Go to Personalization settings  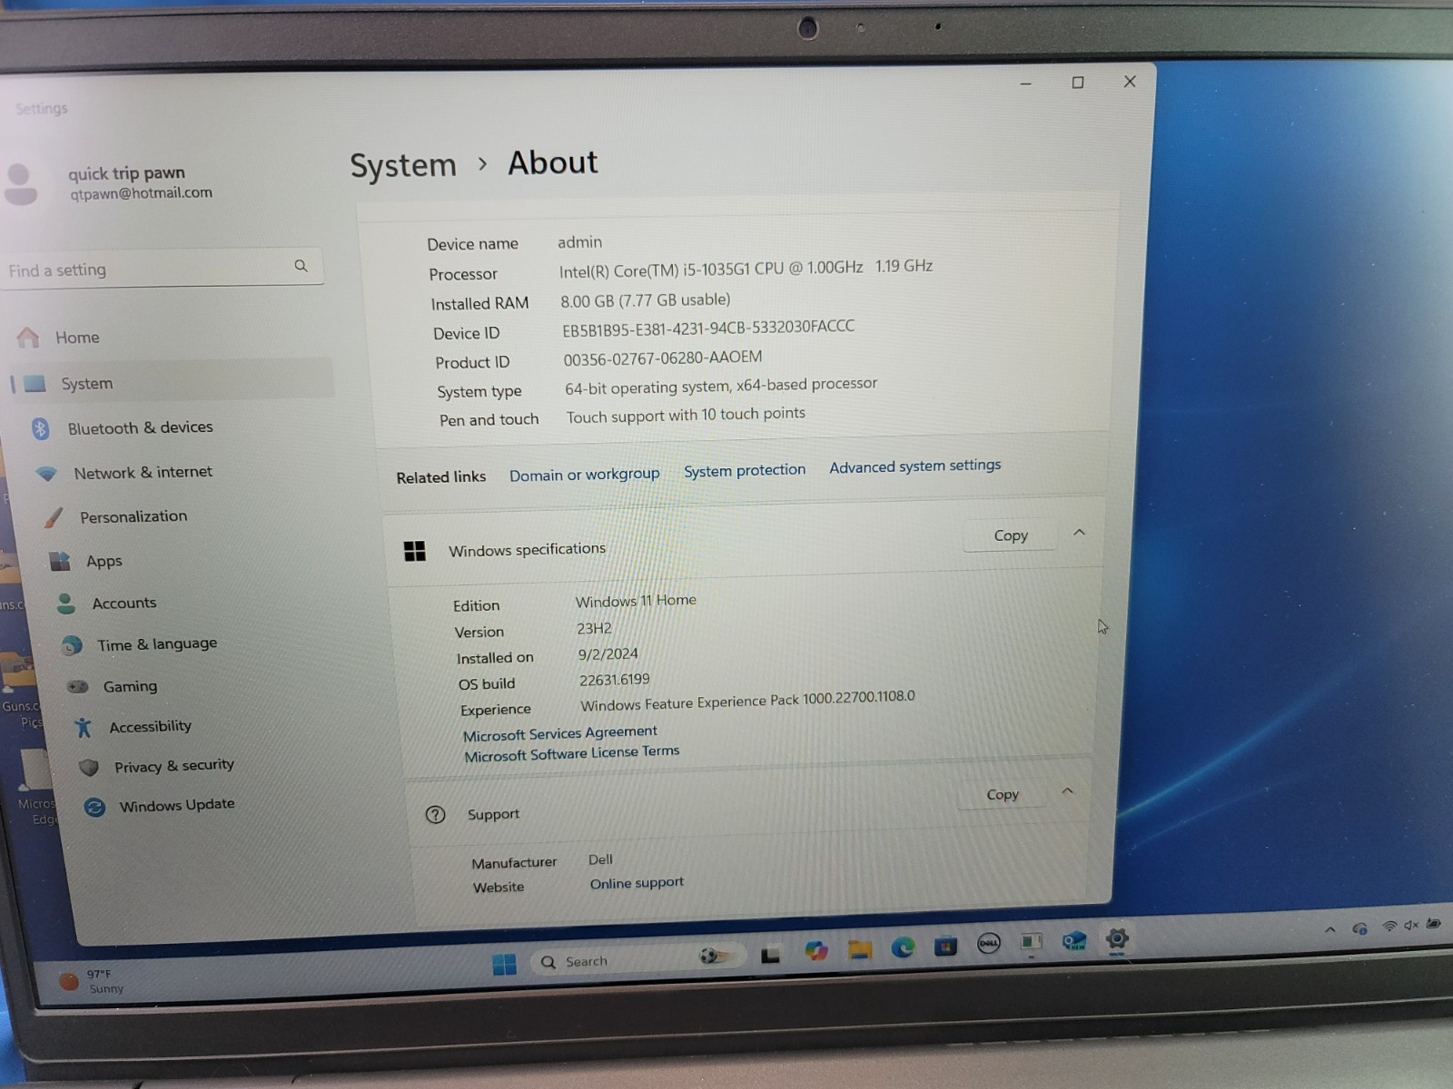pos(133,516)
